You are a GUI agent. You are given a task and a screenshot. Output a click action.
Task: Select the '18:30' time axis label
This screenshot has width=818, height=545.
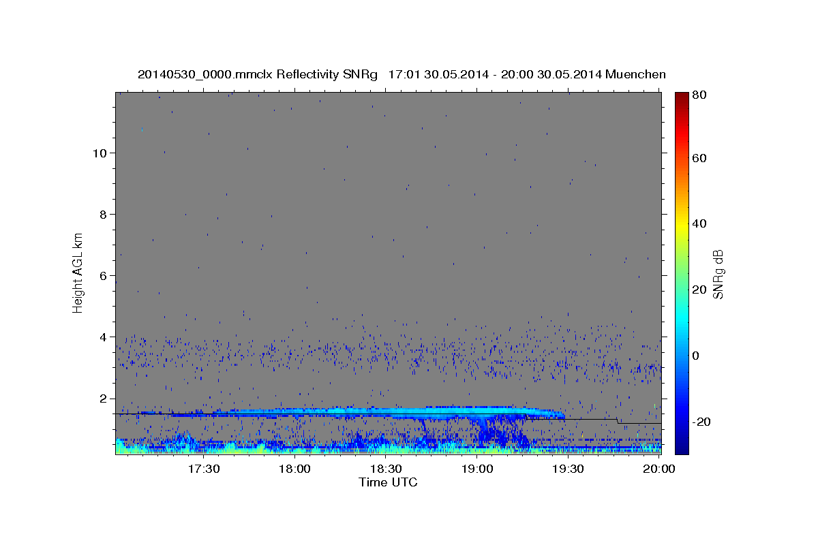[387, 469]
